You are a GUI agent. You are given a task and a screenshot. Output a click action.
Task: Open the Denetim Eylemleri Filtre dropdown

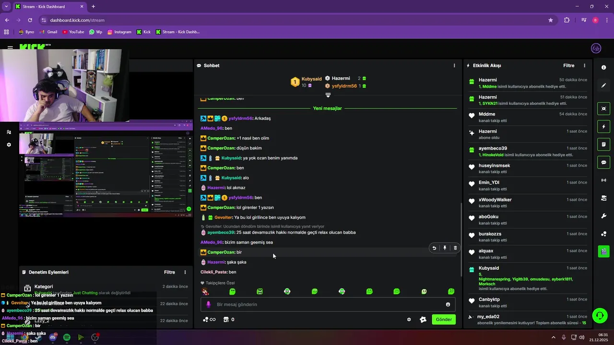click(169, 272)
